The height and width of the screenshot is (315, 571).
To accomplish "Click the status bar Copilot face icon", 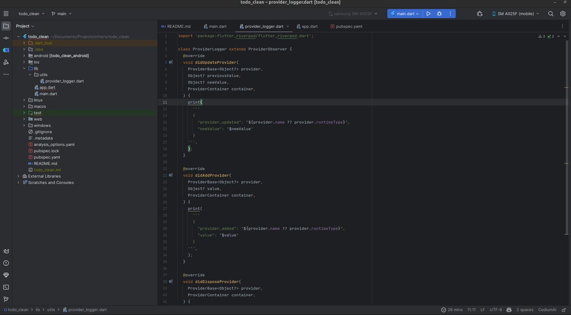I will point(509,310).
